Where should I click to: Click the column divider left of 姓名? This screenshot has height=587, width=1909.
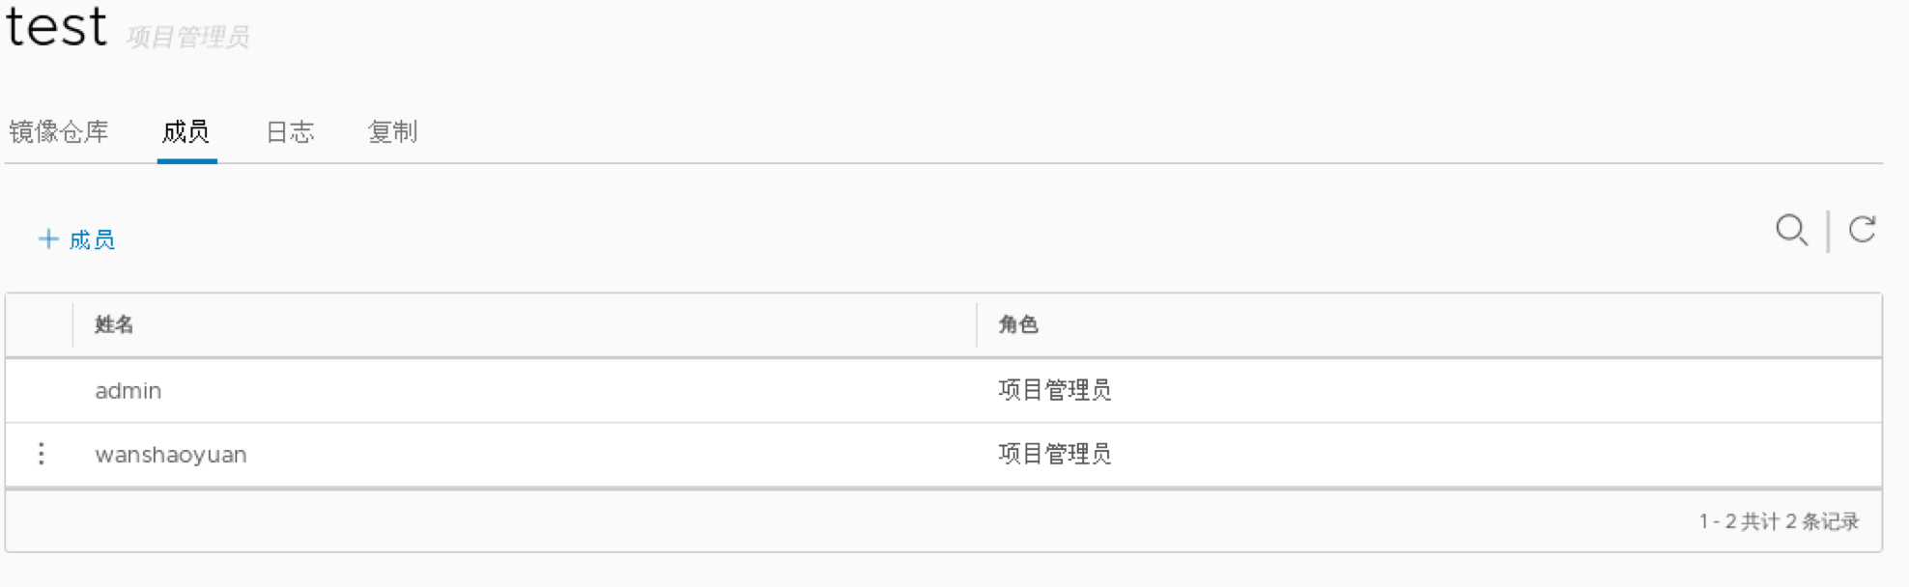pyautogui.click(x=72, y=325)
